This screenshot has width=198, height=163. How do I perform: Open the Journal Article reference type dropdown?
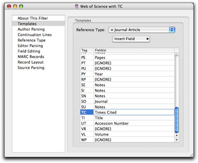[142, 30]
